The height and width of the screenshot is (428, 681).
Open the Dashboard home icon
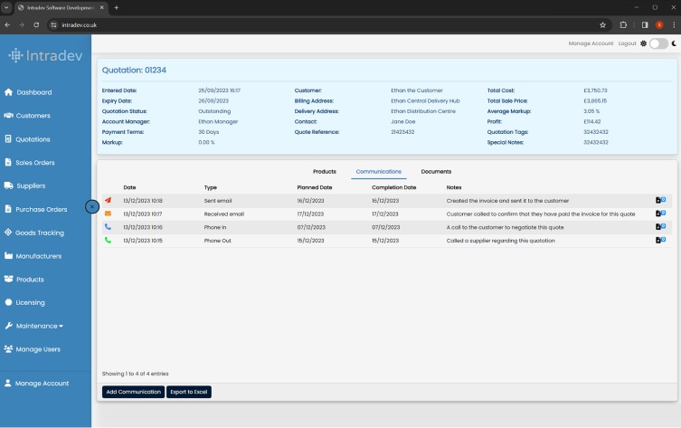click(8, 92)
